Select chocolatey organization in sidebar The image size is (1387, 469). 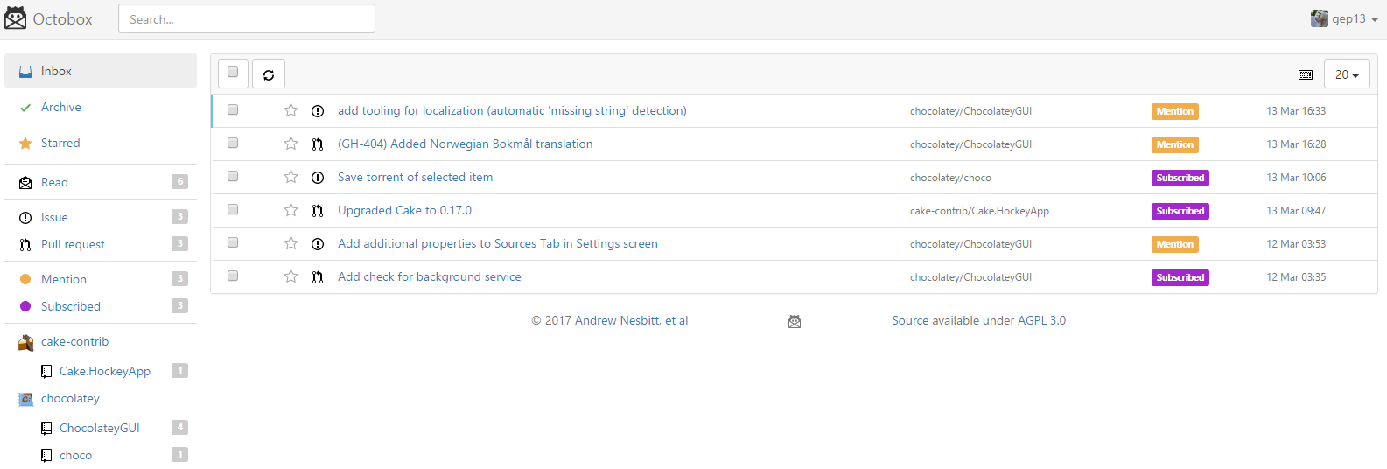(x=70, y=398)
